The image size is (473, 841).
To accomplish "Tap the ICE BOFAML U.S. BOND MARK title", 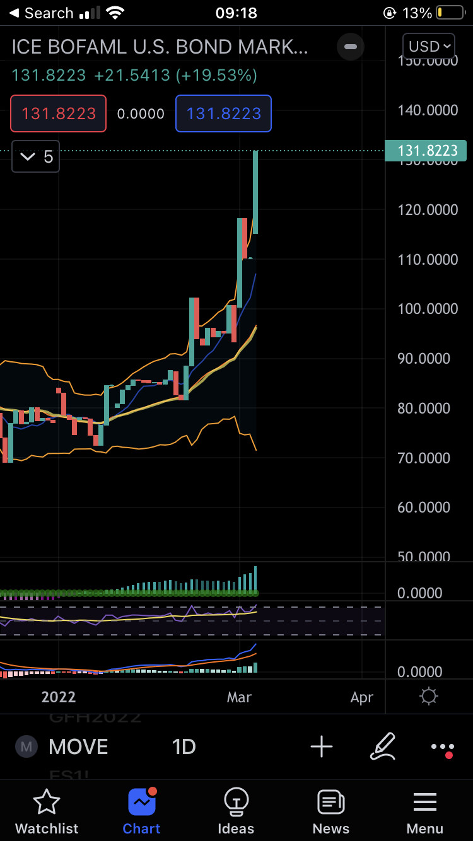I will pyautogui.click(x=160, y=47).
